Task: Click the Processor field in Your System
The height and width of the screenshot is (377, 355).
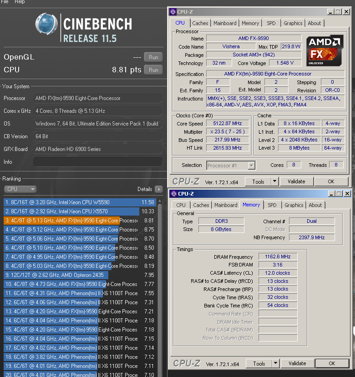Action: pyautogui.click(x=98, y=98)
